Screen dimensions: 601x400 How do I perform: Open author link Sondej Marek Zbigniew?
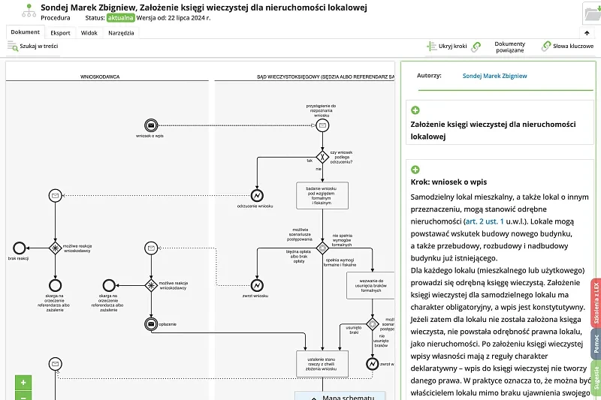[494, 76]
